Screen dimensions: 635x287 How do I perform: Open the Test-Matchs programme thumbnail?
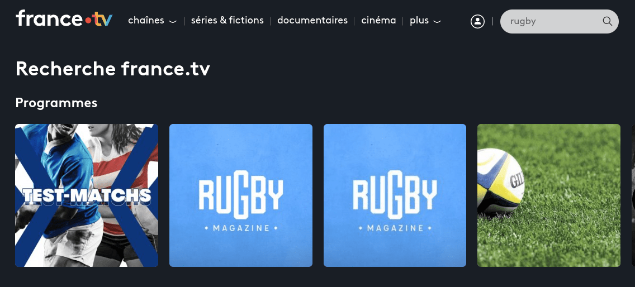[87, 195]
